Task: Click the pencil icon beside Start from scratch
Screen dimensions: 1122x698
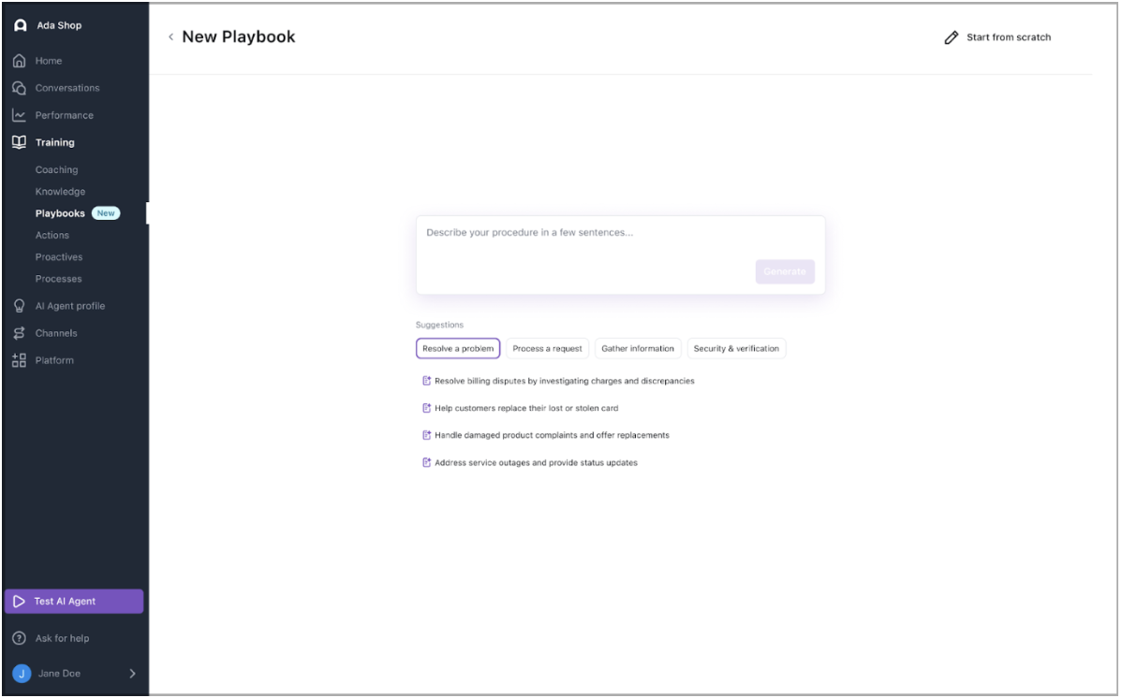Action: click(951, 37)
